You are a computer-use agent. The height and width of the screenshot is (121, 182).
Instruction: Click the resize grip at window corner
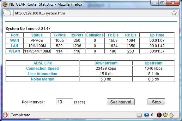(178, 117)
